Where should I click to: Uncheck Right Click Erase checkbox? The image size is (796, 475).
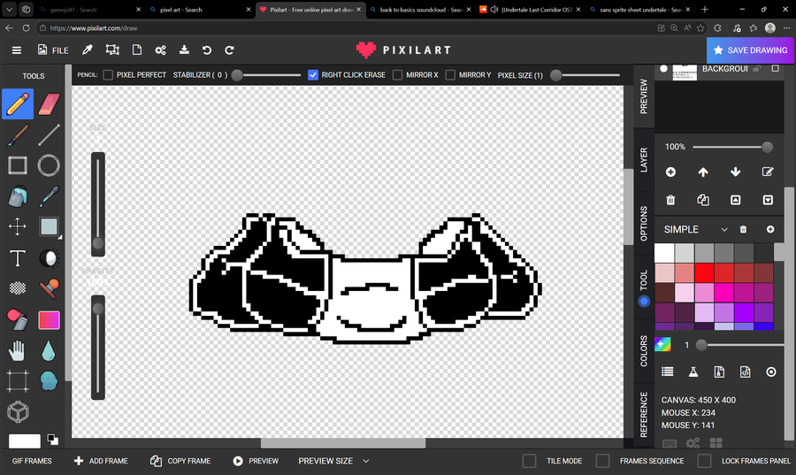point(313,75)
